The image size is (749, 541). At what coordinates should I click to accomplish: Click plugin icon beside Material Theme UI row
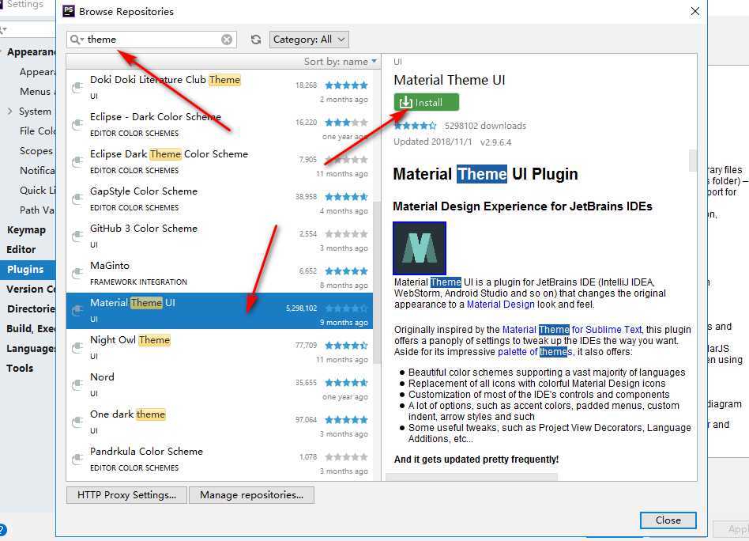click(77, 311)
